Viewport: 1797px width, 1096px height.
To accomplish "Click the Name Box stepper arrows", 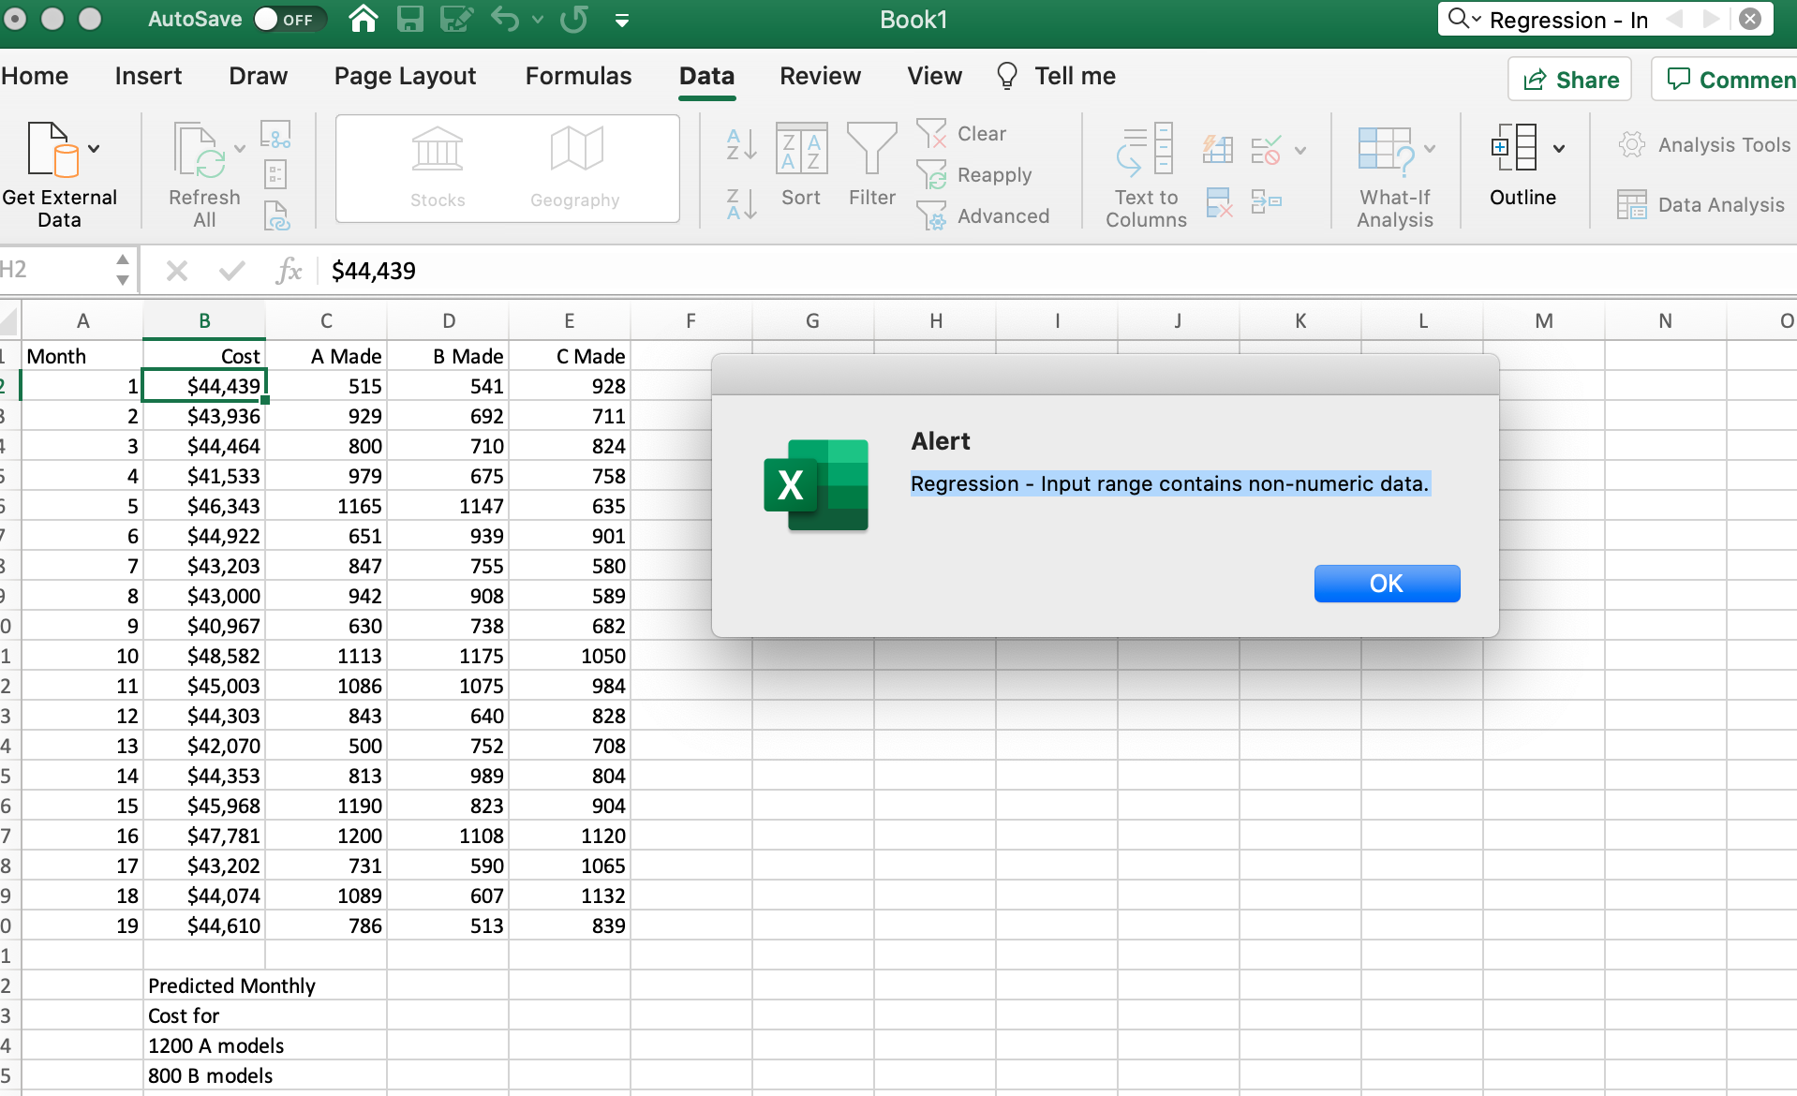I will point(123,270).
